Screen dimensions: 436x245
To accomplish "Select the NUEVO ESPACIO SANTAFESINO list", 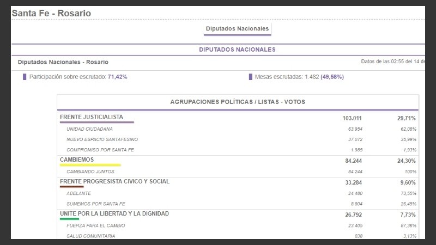I will tap(101, 139).
